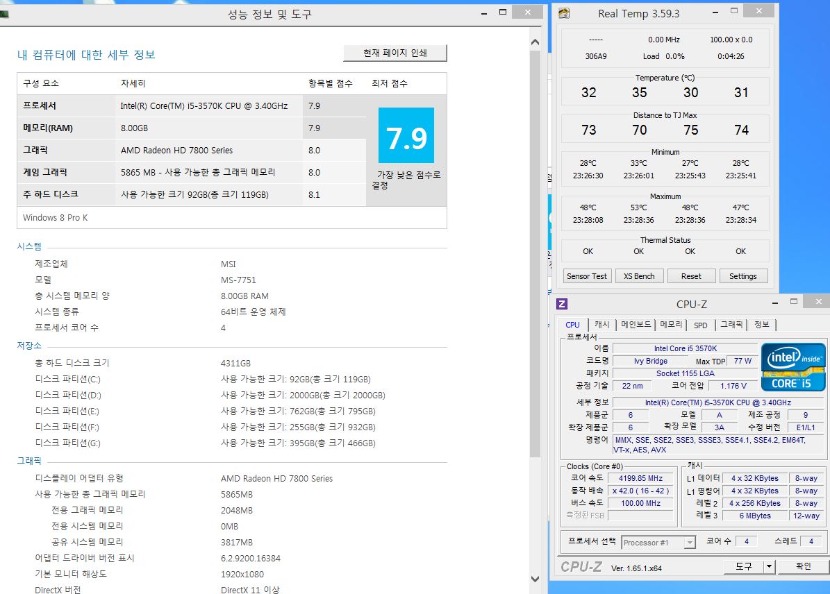Click the 코어 속도 value 4199.85 MHz
This screenshot has height=594, width=830.
[x=640, y=478]
